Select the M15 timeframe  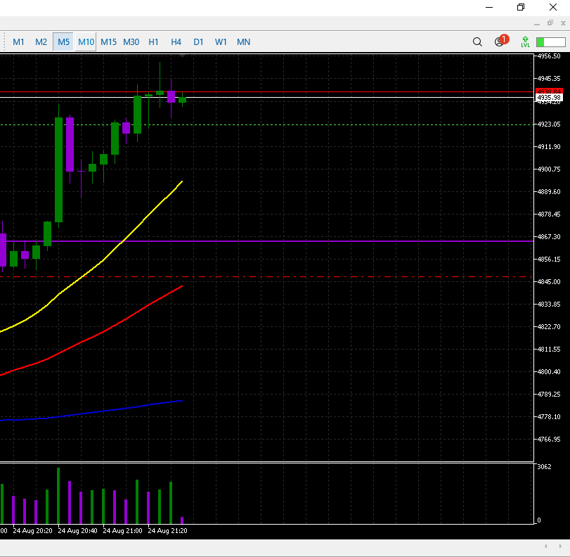pos(108,42)
